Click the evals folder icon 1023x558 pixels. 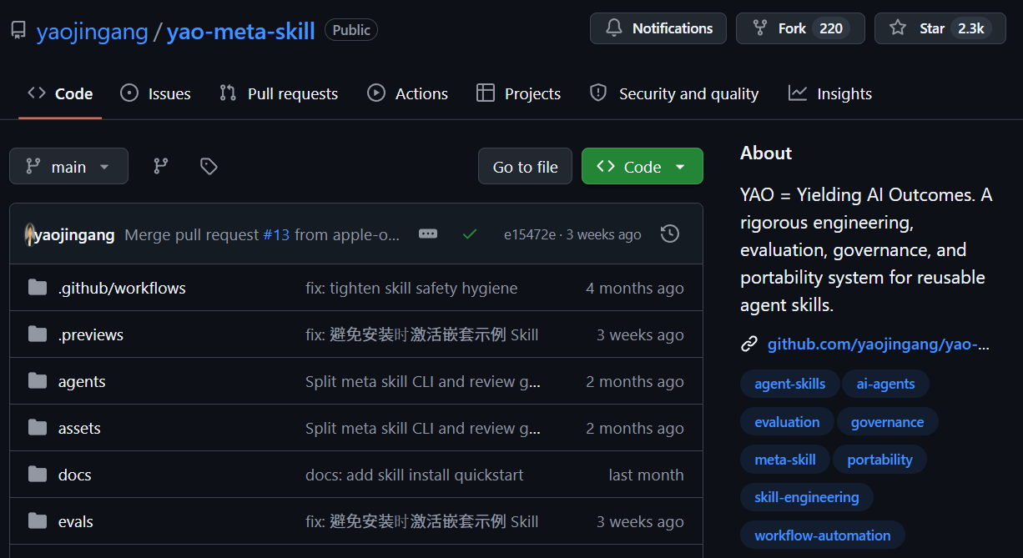38,521
